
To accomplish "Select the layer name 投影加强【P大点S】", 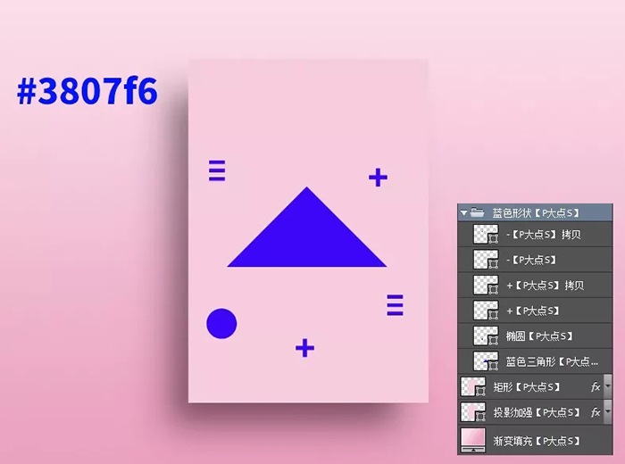I will click(x=536, y=412).
